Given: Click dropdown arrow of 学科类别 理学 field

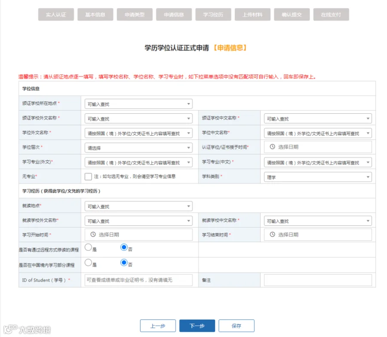Looking at the screenshot, I should click(368, 177).
